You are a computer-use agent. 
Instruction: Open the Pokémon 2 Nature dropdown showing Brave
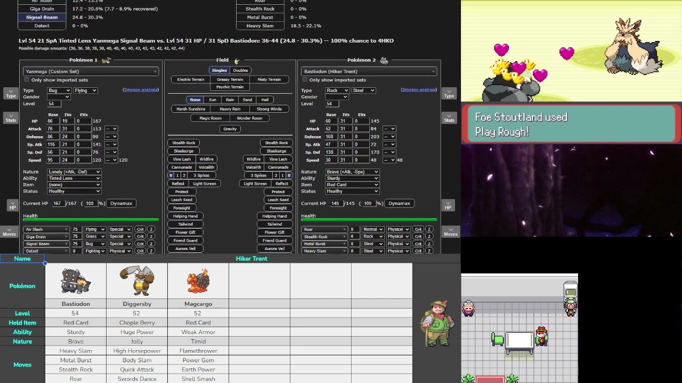[352, 172]
